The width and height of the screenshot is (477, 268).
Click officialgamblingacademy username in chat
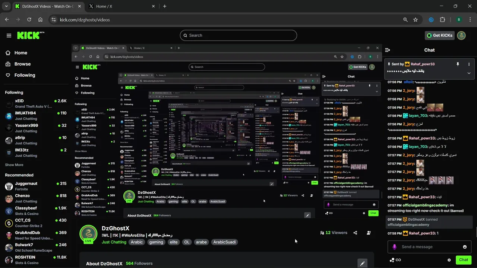point(425,205)
